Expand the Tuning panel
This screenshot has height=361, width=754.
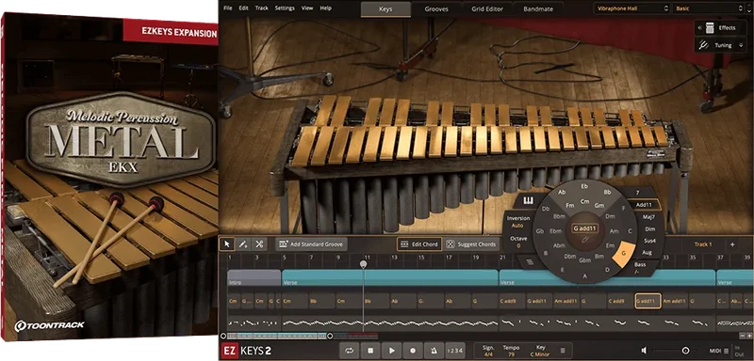[x=720, y=45]
